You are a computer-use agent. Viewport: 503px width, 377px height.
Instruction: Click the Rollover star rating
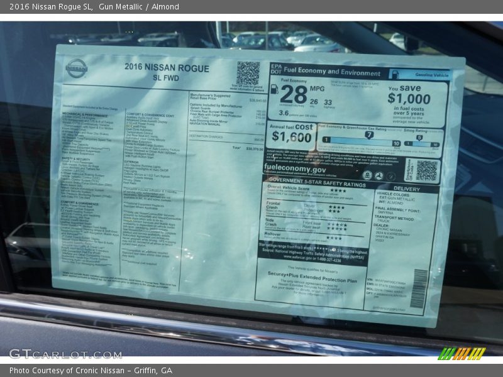[x=334, y=238]
